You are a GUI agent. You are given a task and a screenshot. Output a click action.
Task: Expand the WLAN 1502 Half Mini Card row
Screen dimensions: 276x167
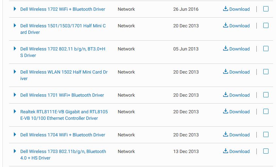point(15,72)
